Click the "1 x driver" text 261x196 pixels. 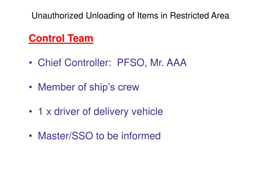tap(57, 112)
